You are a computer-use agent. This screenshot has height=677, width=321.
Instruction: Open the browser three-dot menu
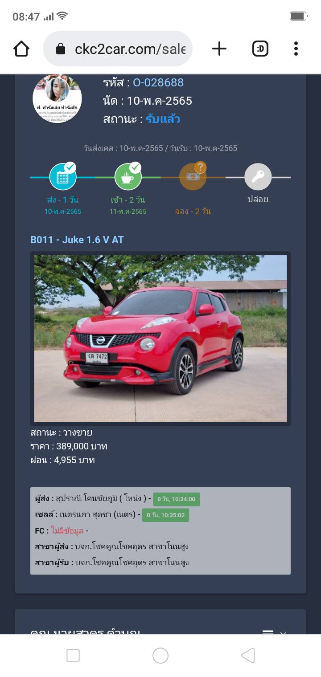click(296, 49)
